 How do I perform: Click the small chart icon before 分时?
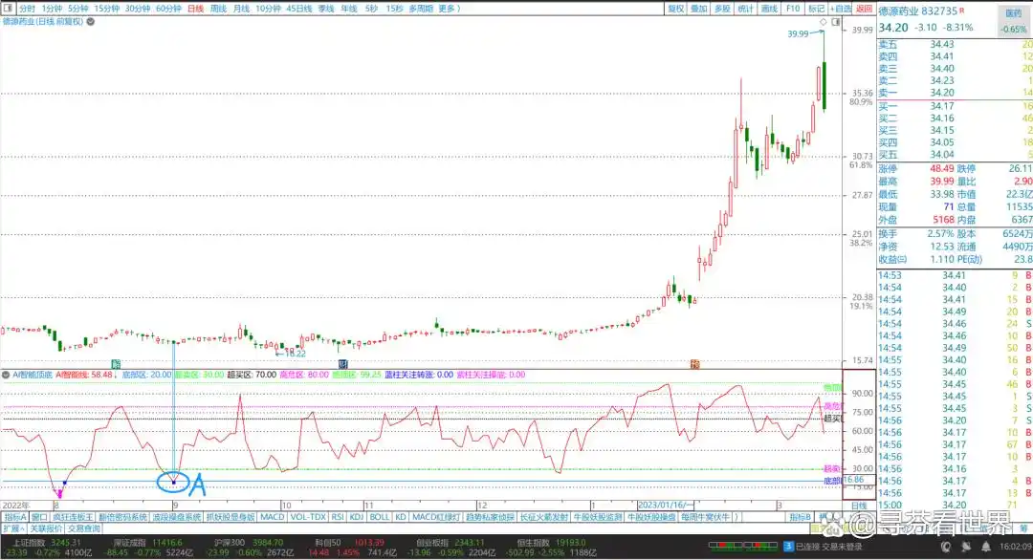9,8
